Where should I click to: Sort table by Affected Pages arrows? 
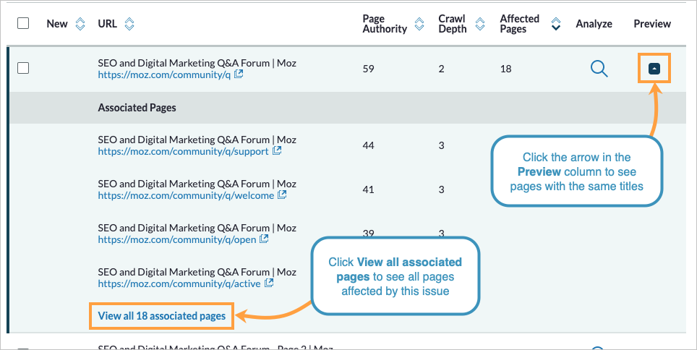[555, 24]
